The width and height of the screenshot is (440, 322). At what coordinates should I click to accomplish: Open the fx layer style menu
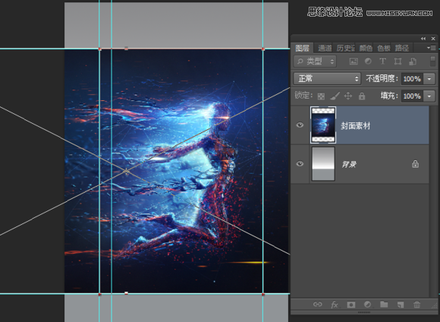coord(335,305)
